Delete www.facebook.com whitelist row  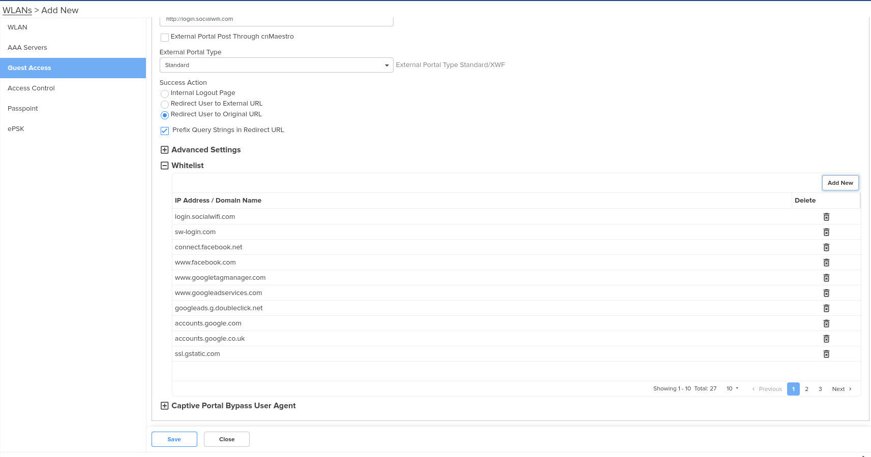coord(826,263)
